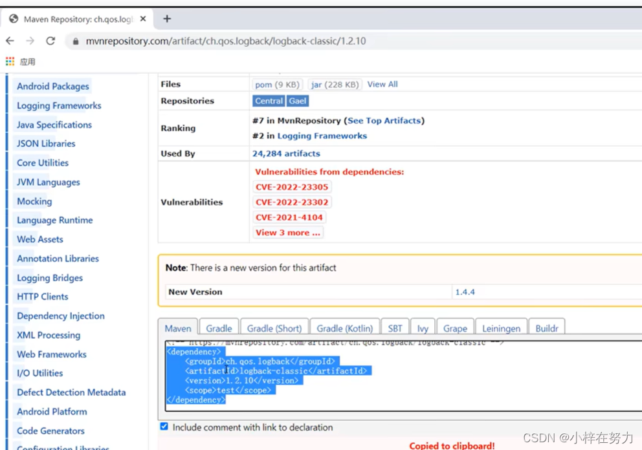The image size is (642, 450).
Task: Open Web Assets category
Action: (40, 239)
